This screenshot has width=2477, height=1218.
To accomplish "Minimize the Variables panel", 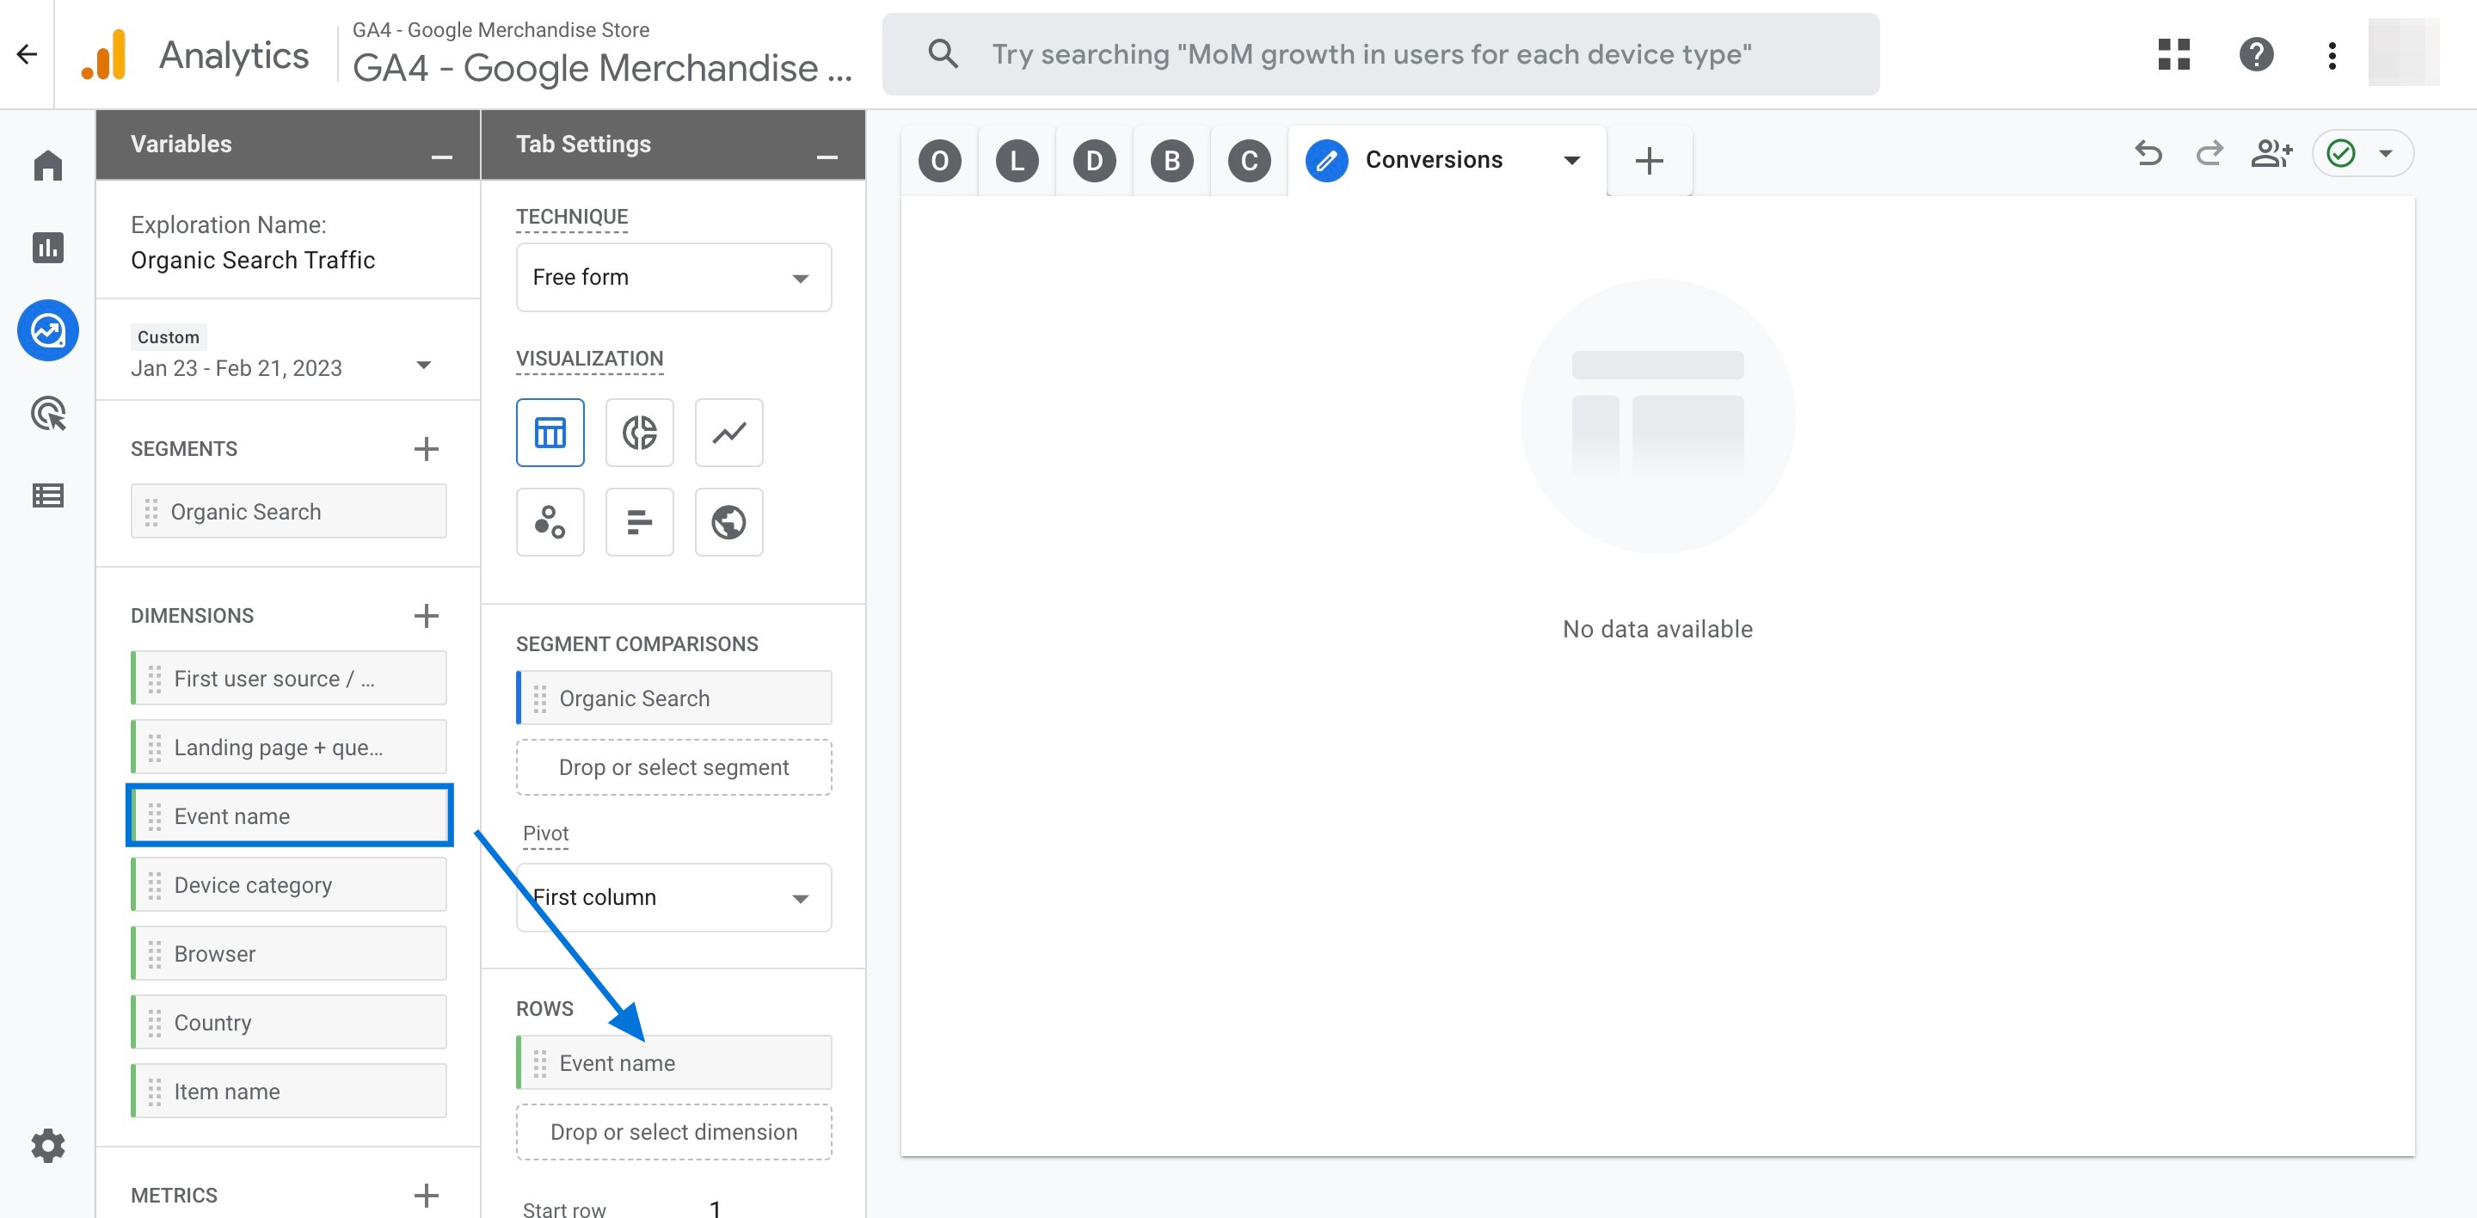I will pos(441,157).
